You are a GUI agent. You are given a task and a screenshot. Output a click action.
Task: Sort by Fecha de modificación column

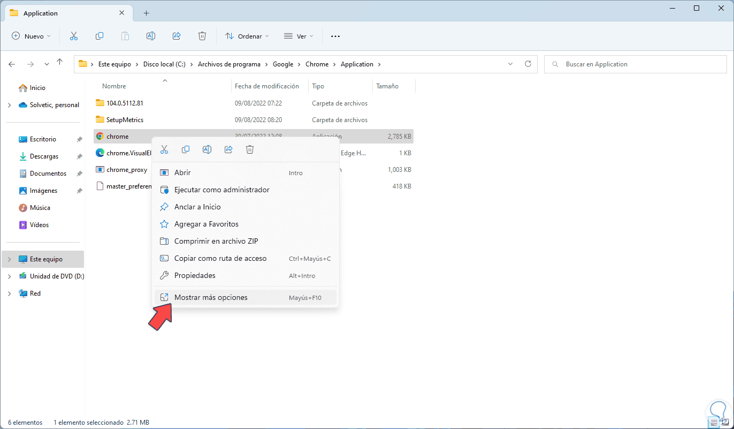[267, 86]
